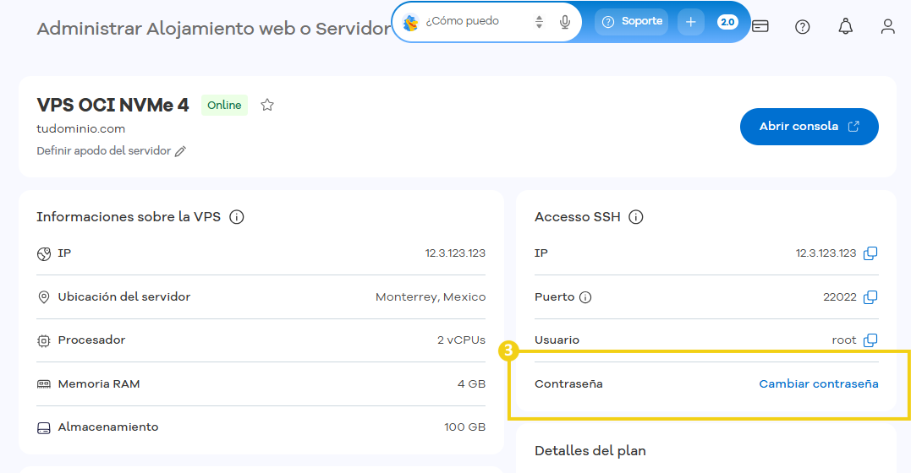Viewport: 911px width, 473px height.
Task: Show info icon next to Puerto
Action: coord(585,297)
